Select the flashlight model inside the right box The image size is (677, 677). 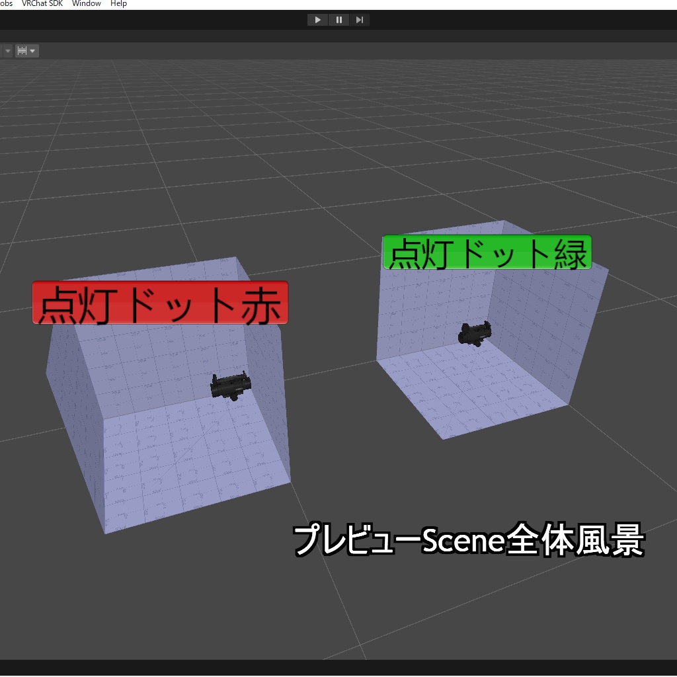tap(476, 333)
